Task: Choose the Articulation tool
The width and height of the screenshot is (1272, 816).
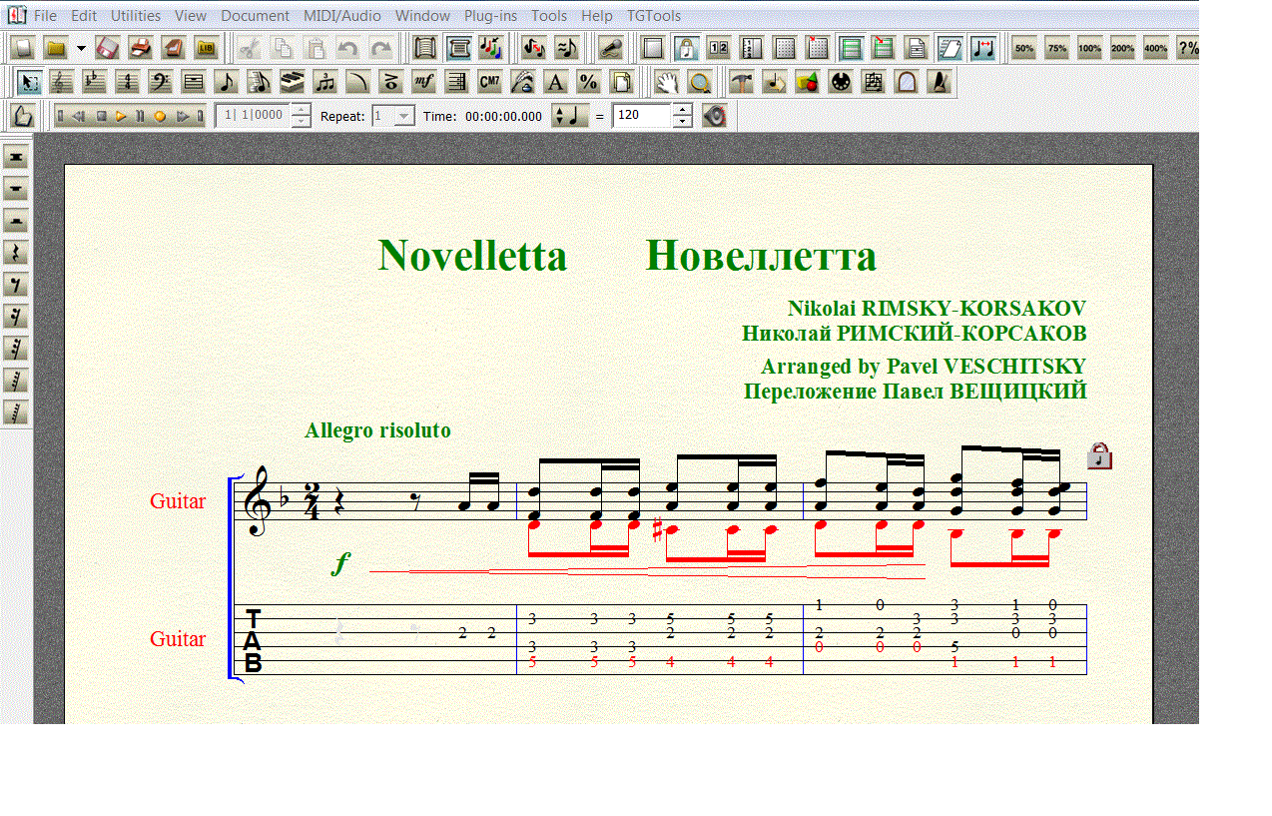Action: (391, 81)
